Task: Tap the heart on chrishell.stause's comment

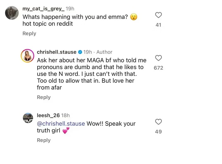Action: click(x=158, y=58)
